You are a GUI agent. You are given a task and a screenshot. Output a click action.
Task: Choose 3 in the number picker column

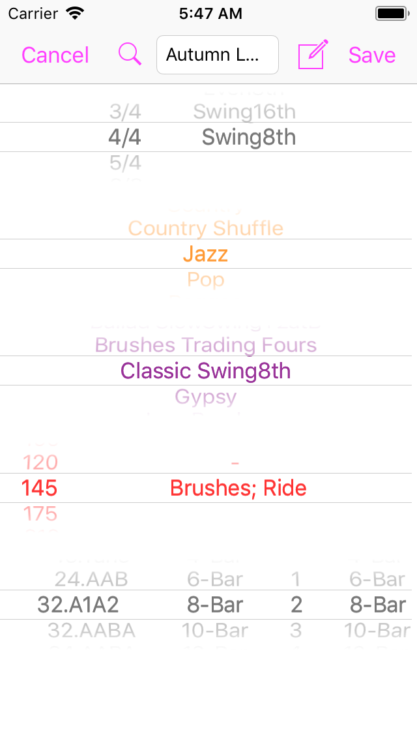click(x=296, y=630)
